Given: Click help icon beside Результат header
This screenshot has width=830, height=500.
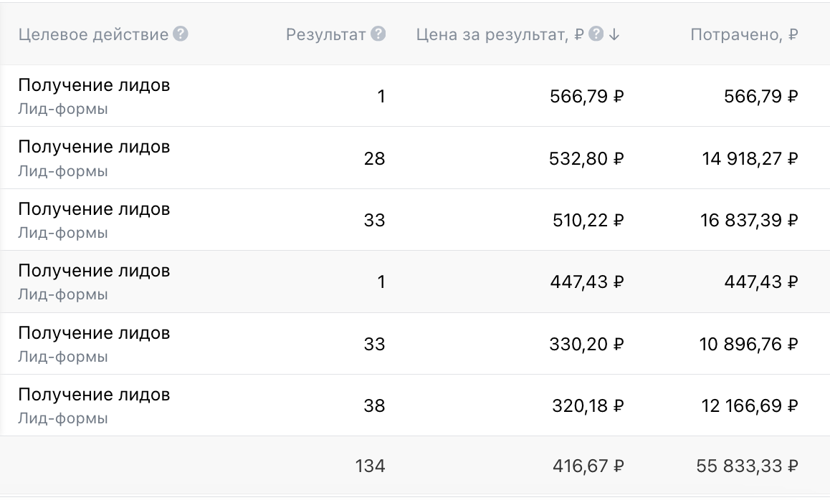Looking at the screenshot, I should click(x=378, y=34).
